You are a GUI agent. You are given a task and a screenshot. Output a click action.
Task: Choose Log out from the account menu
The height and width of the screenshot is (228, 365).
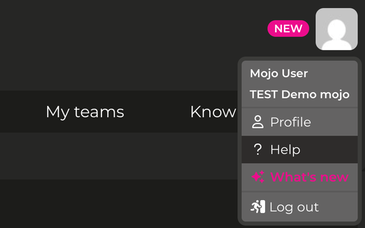(x=300, y=207)
